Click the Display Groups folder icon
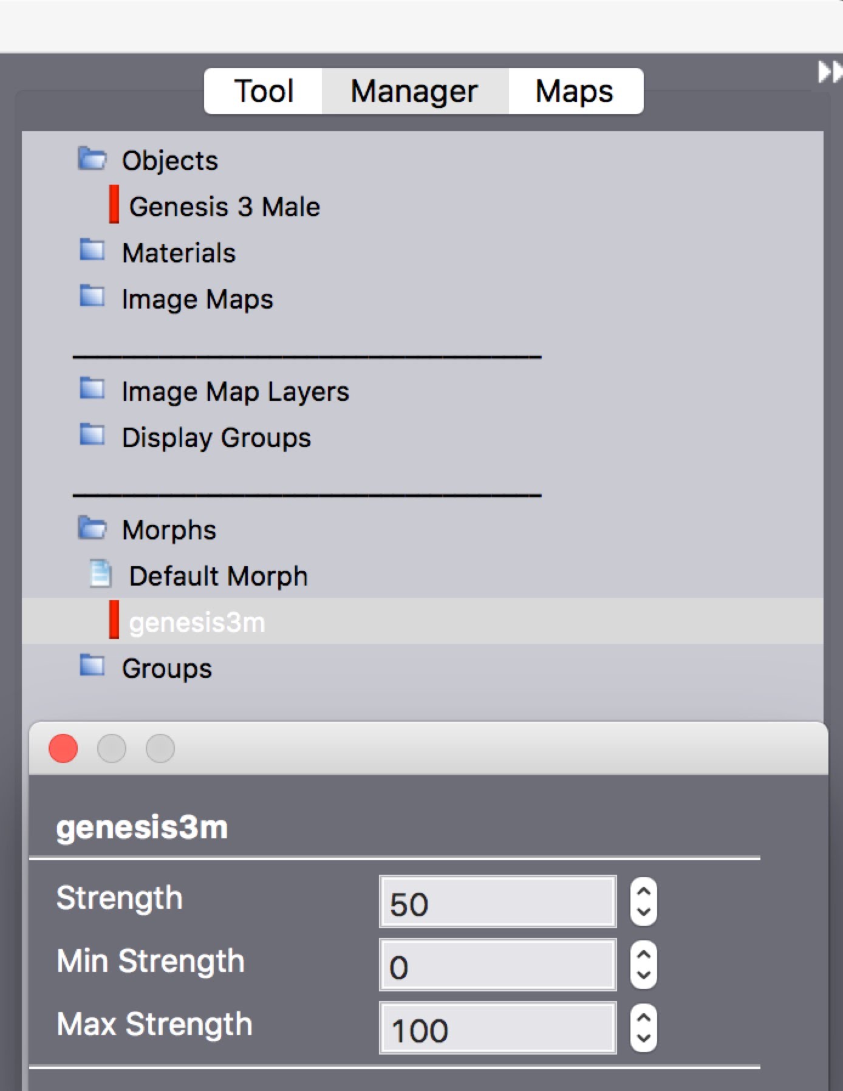843x1091 pixels. (92, 435)
